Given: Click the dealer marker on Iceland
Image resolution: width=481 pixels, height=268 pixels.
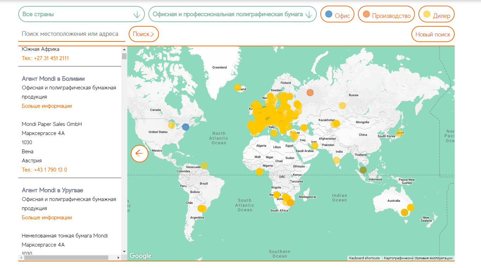Looking at the screenshot, I should point(238,87).
